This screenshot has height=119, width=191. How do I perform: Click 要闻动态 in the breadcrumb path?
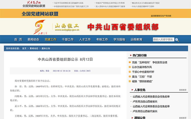tap(34, 48)
